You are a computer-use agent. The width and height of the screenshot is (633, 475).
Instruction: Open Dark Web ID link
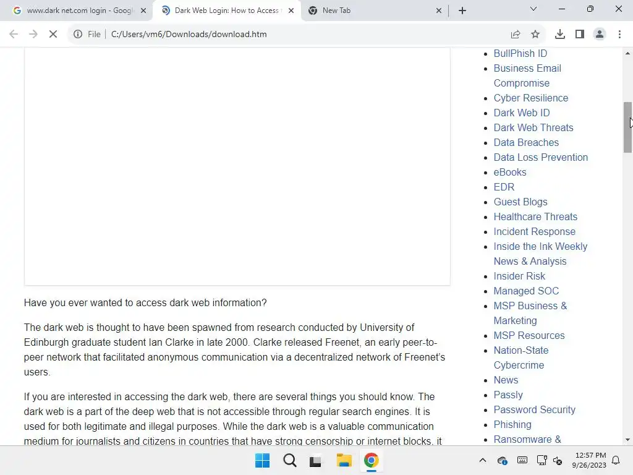(x=522, y=113)
